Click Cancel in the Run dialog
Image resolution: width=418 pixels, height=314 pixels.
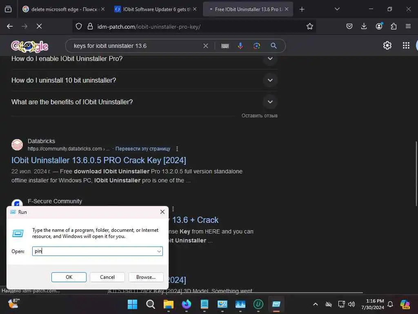[x=107, y=277]
